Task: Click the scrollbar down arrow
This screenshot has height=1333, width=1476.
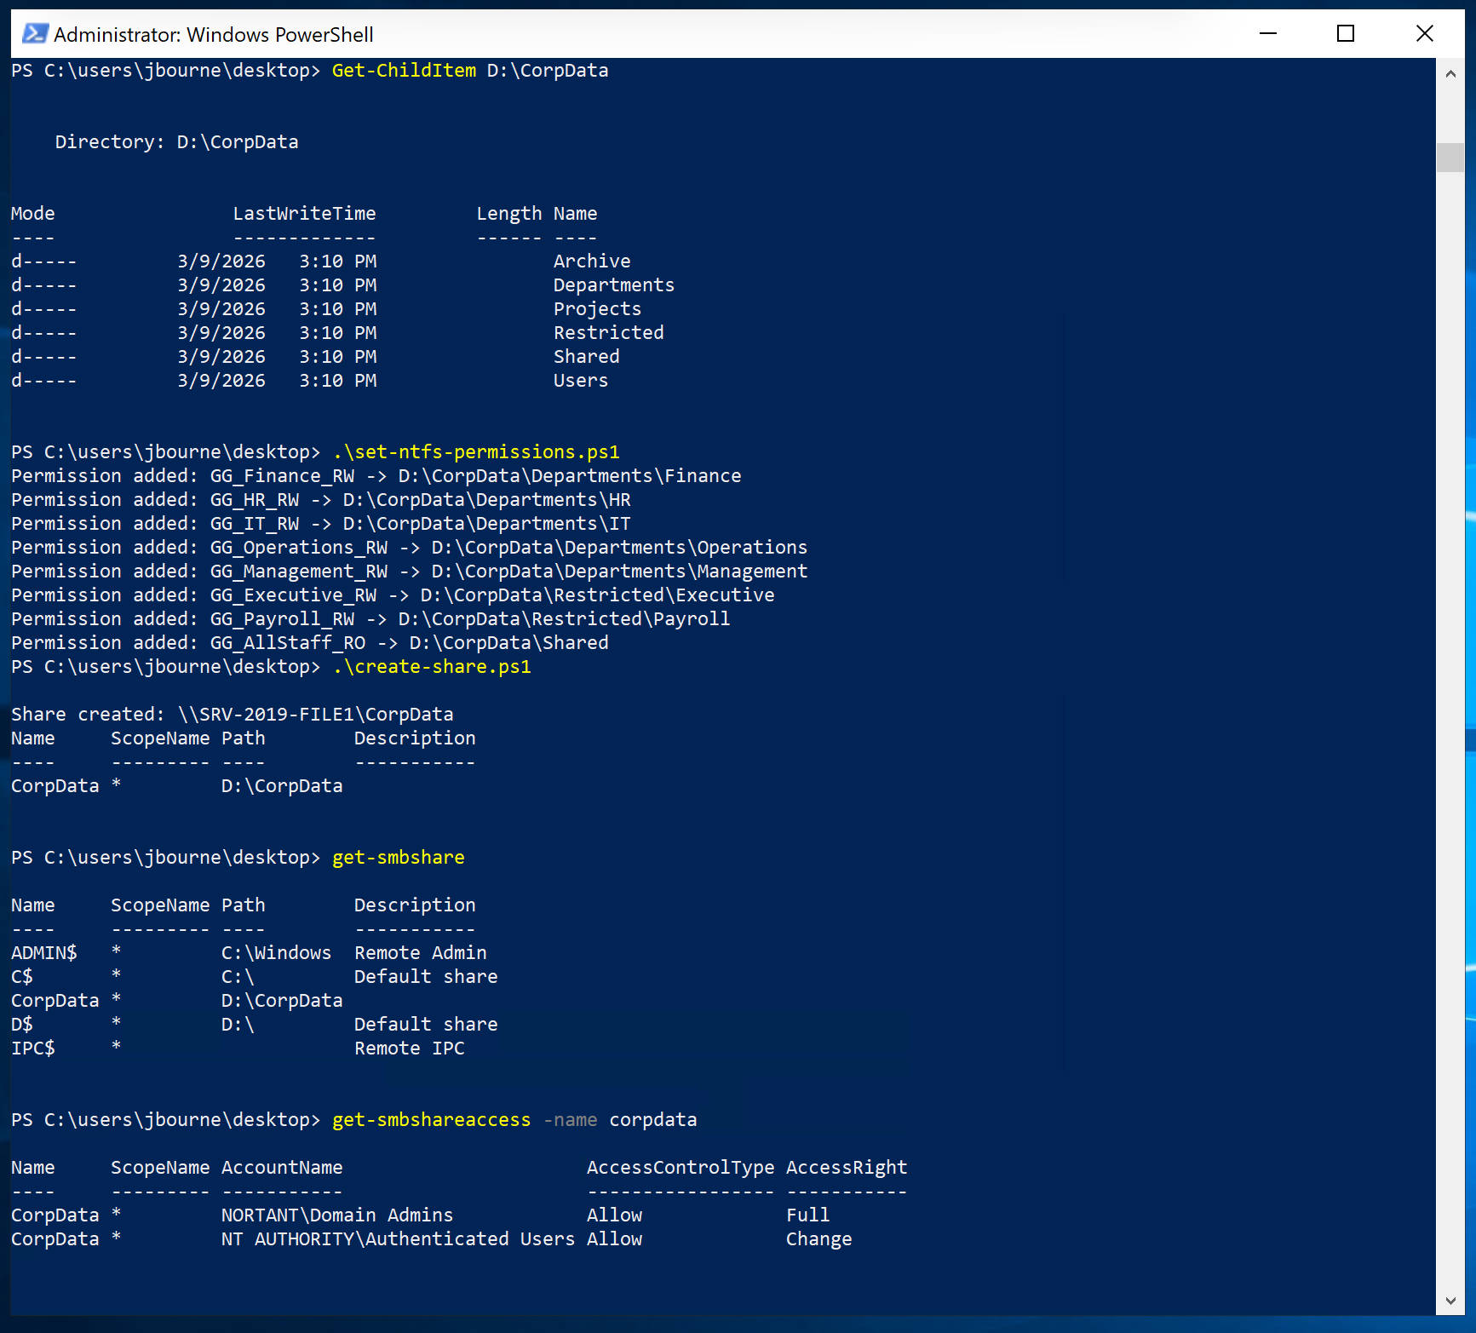Action: [x=1450, y=1301]
